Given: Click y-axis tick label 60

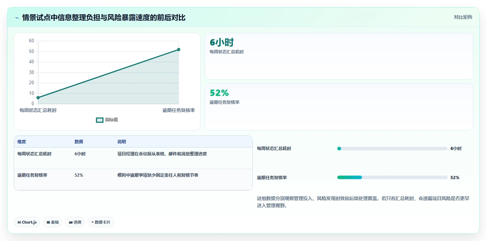Looking at the screenshot, I should point(32,41).
